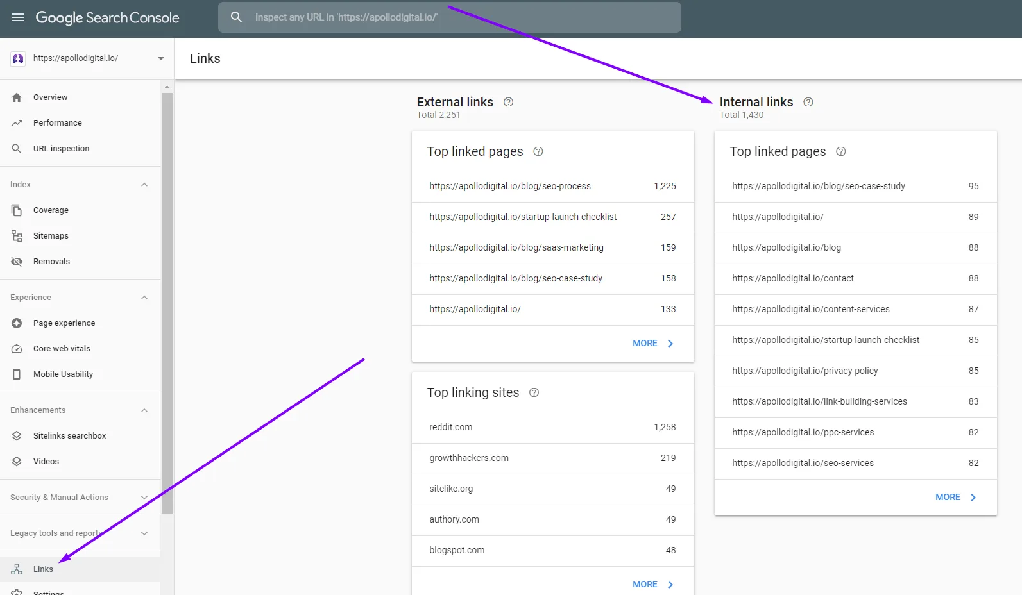Open help icon beside Internal links heading
The image size is (1022, 595).
tap(808, 102)
